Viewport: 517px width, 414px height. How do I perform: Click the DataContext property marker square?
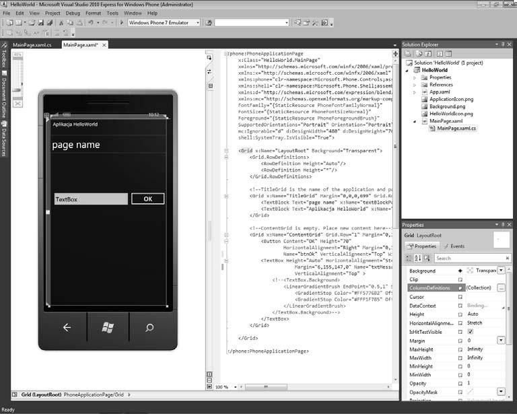[x=460, y=306]
